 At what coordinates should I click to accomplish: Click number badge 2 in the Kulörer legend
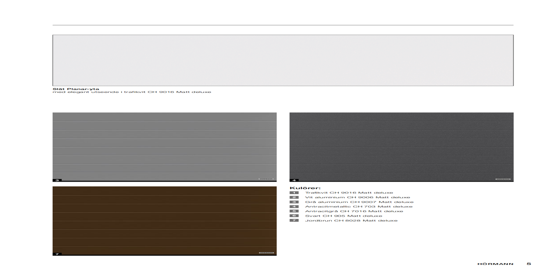click(294, 197)
